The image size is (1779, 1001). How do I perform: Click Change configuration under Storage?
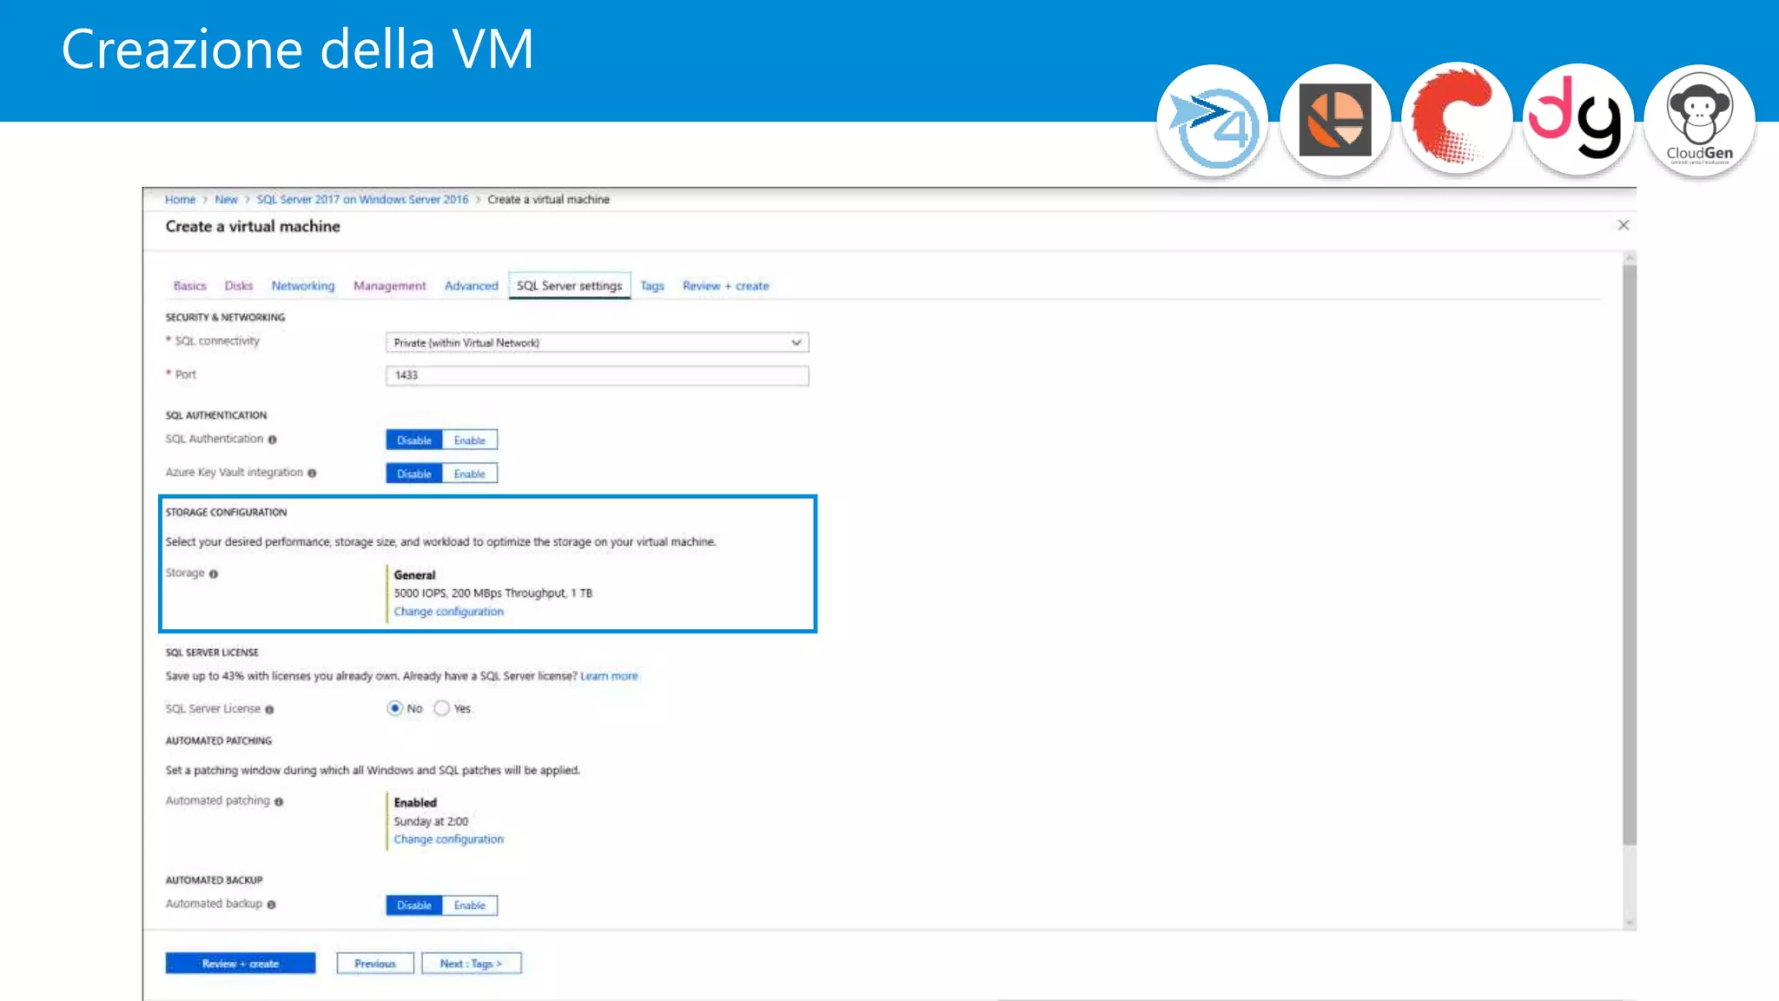point(448,612)
